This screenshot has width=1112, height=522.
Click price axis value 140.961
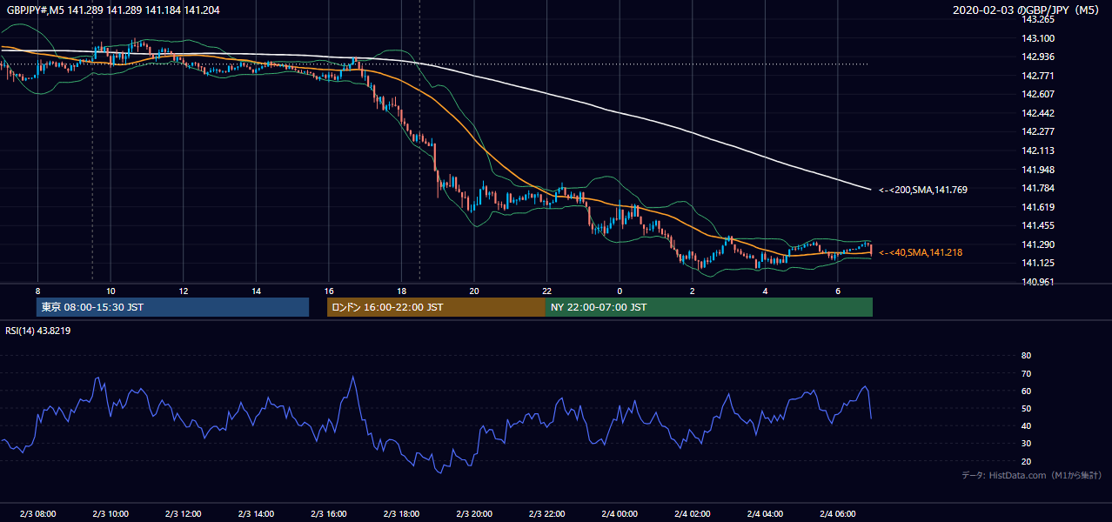[1038, 282]
